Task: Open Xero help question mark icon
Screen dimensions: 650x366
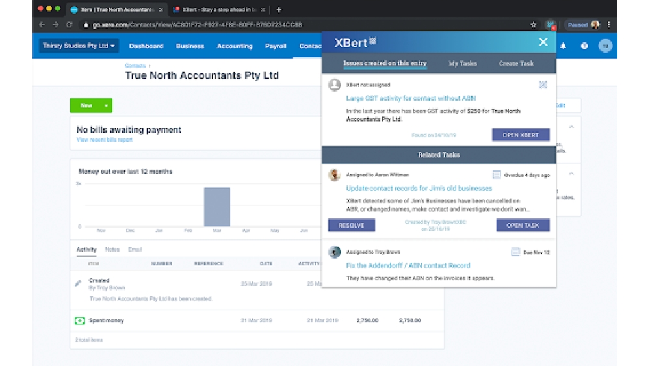Action: point(584,46)
